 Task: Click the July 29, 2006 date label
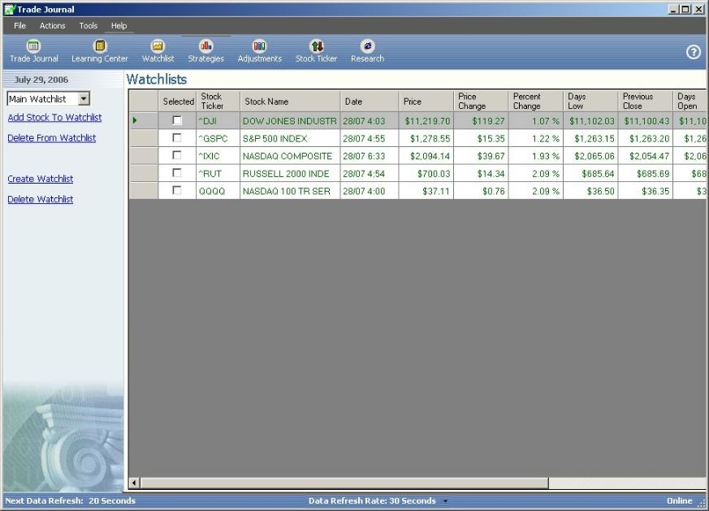[x=41, y=80]
